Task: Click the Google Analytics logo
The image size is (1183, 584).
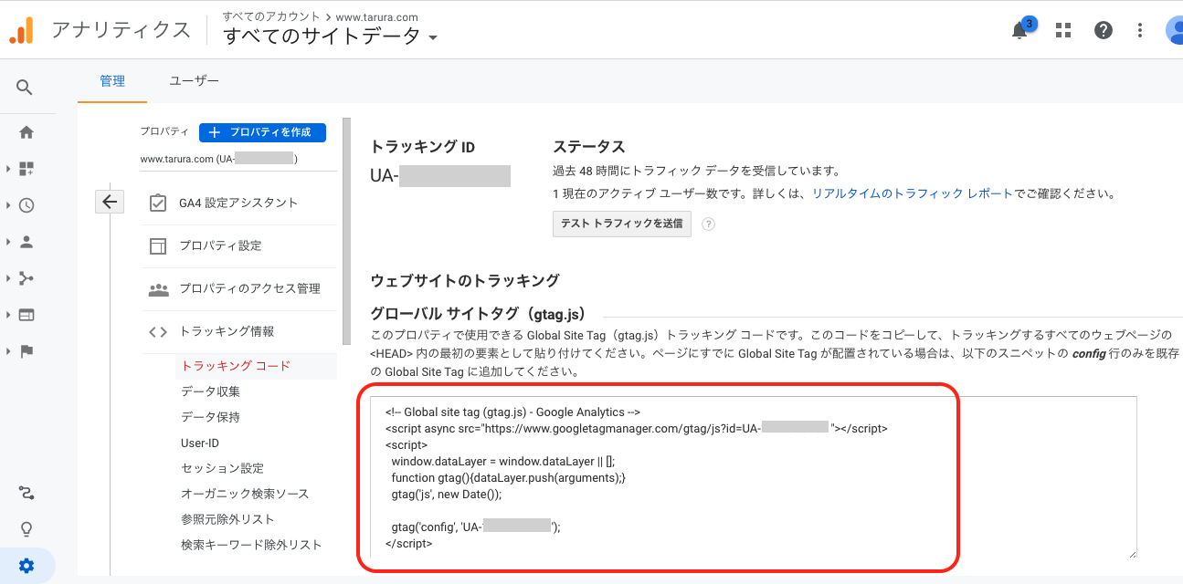Action: 21,30
